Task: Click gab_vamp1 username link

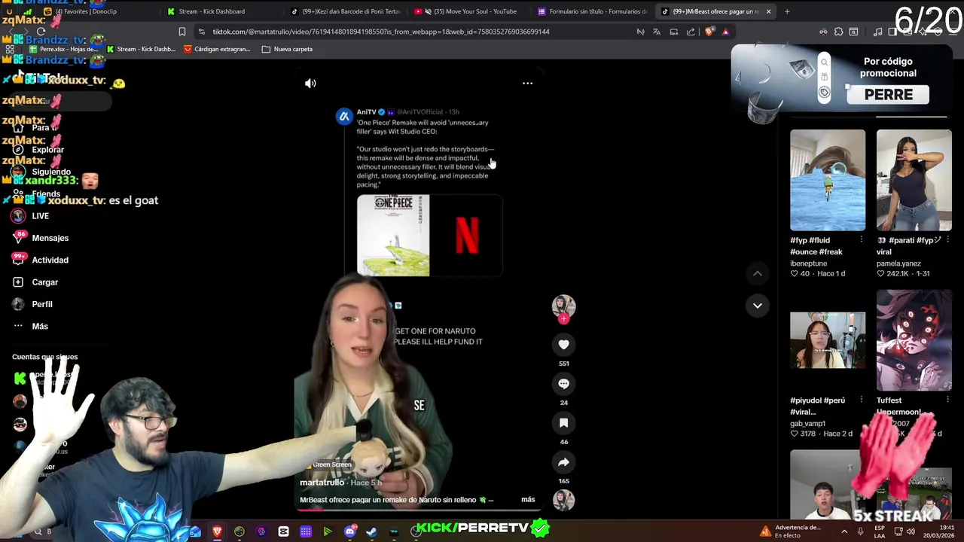Action: point(807,424)
